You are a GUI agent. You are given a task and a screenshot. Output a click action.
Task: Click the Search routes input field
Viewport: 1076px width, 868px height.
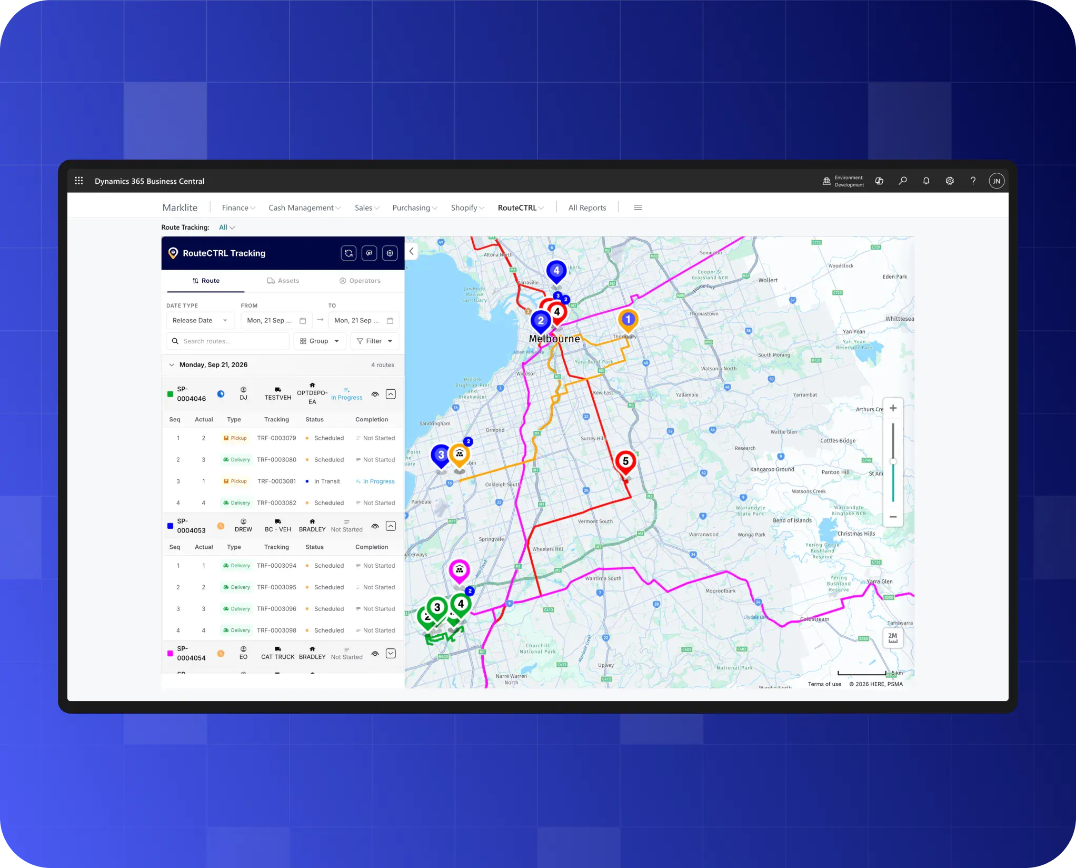[228, 341]
